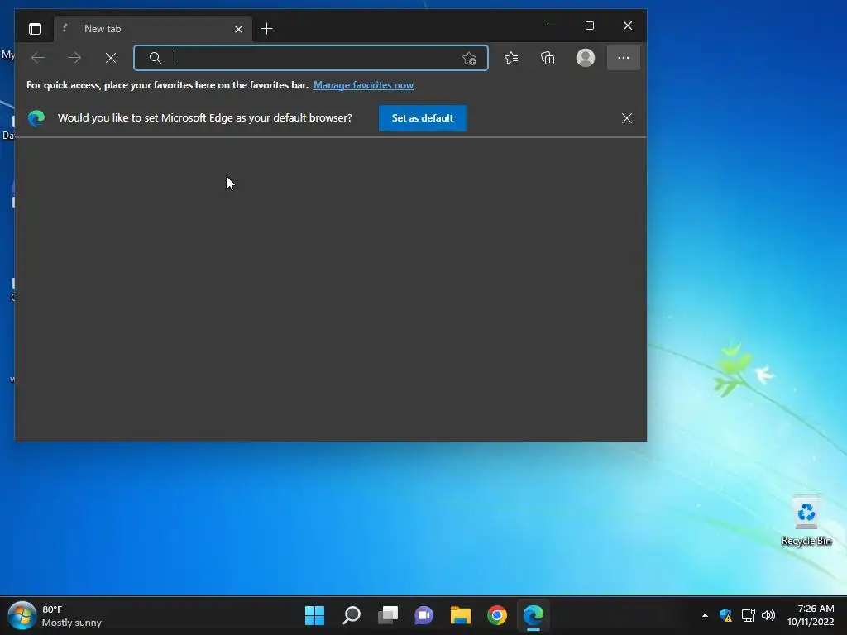Open the Windows 11 Start button
The width and height of the screenshot is (847, 635).
pos(314,615)
